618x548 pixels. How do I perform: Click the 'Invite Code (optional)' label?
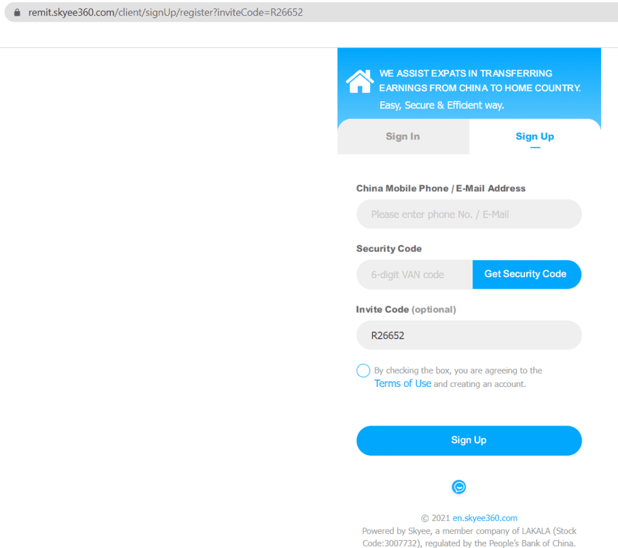(406, 310)
